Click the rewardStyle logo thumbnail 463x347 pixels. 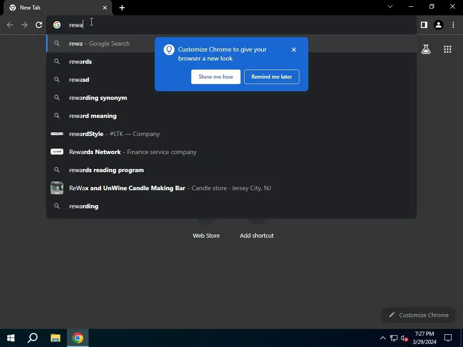57,134
